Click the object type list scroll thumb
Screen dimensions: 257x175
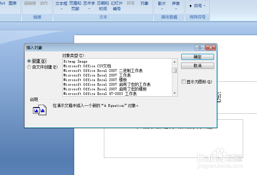(175, 70)
